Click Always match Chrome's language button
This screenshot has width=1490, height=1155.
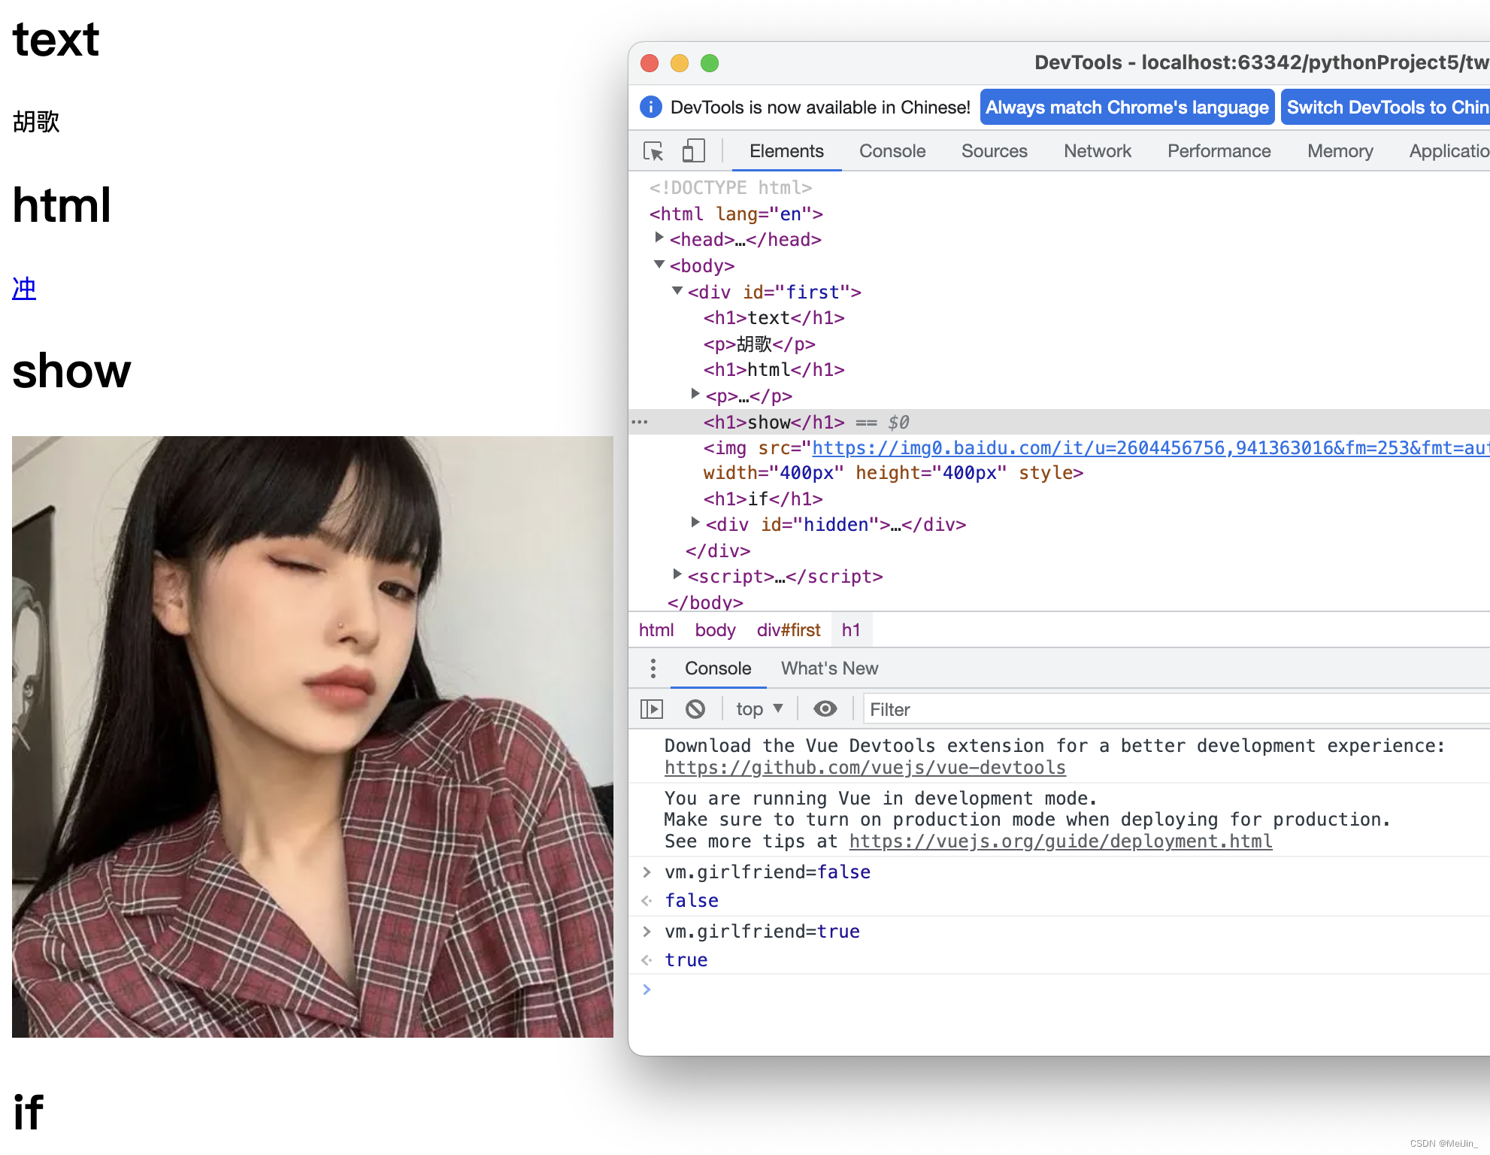point(1126,107)
